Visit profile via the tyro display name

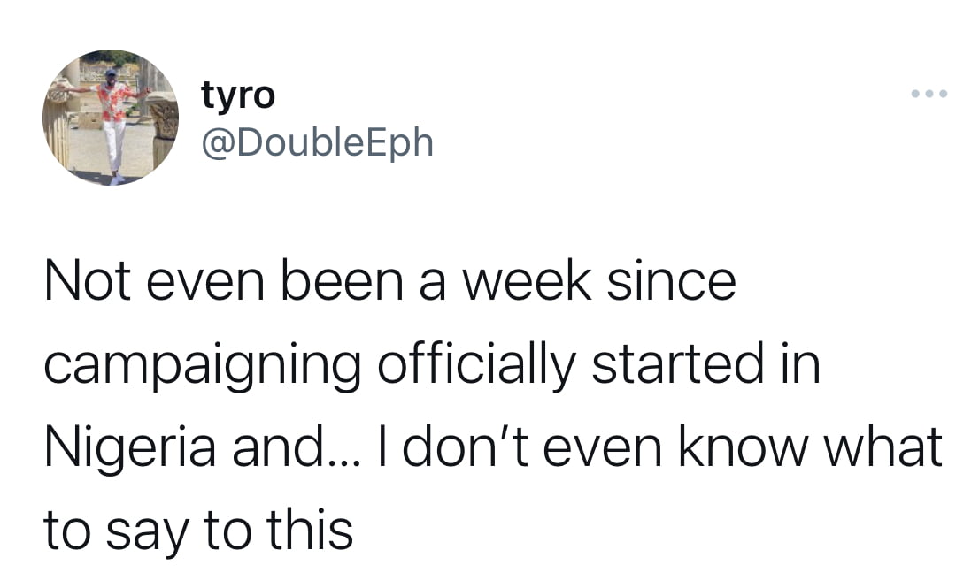tap(238, 96)
